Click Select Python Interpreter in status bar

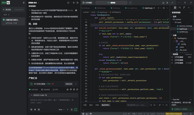tap(174, 114)
